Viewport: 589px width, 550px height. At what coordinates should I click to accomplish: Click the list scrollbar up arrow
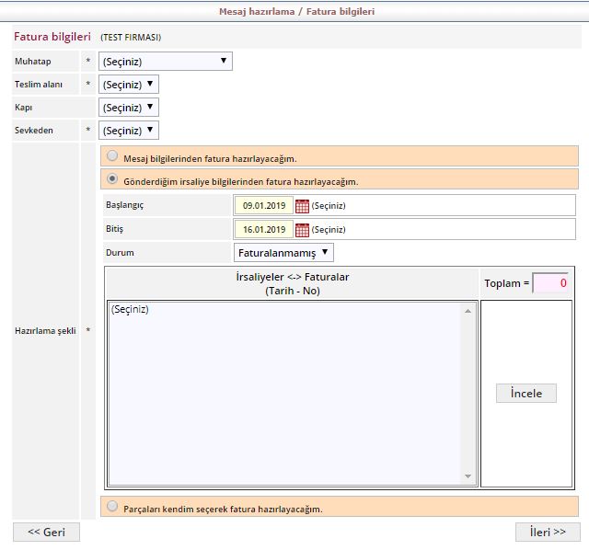468,312
